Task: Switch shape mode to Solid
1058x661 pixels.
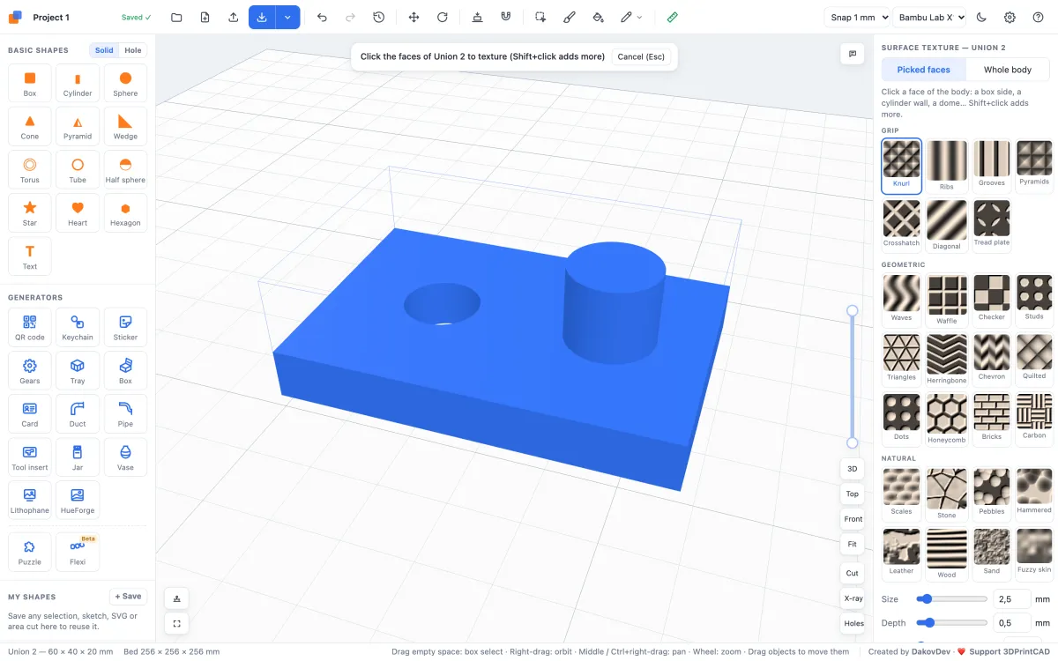Action: 104,50
